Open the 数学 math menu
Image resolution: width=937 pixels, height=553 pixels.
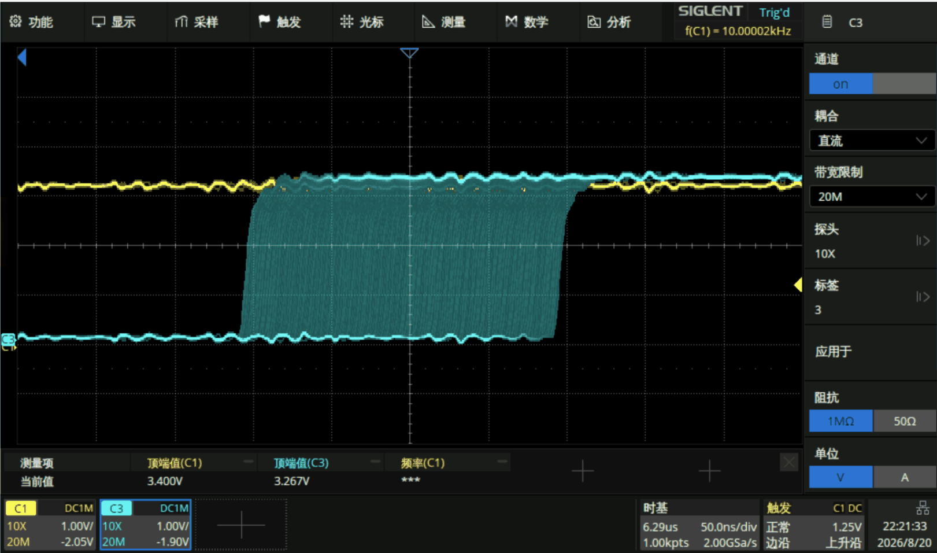527,22
